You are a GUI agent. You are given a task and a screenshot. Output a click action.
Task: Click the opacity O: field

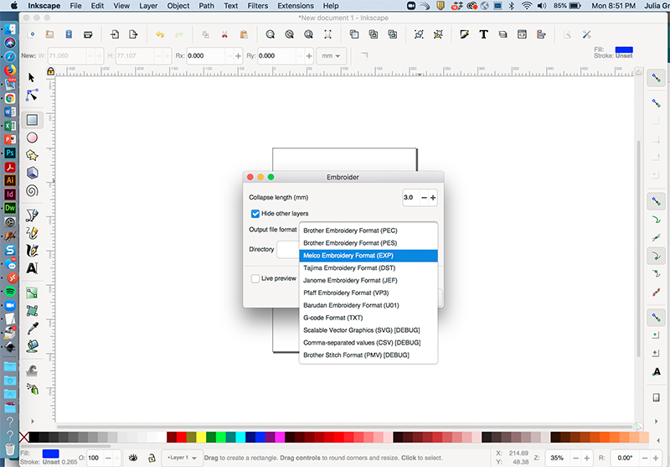(x=95, y=458)
